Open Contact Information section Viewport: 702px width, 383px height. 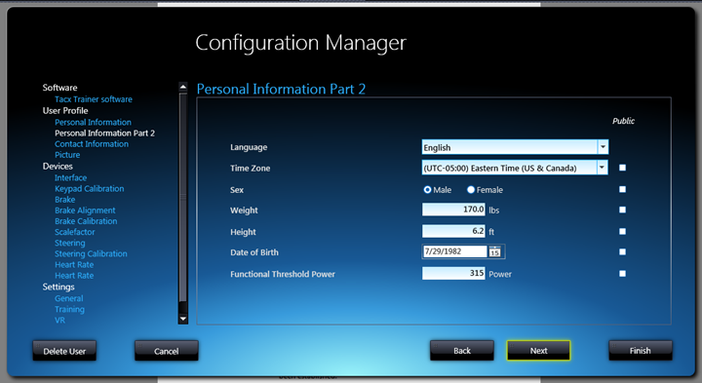pyautogui.click(x=92, y=144)
